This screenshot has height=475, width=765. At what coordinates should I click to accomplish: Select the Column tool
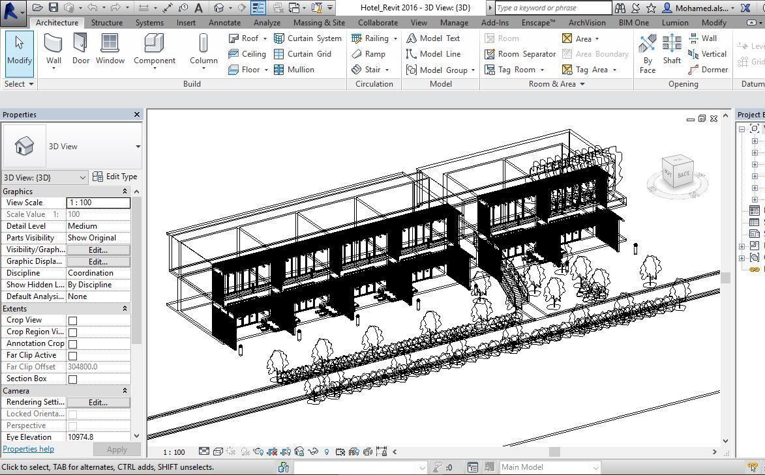click(203, 51)
